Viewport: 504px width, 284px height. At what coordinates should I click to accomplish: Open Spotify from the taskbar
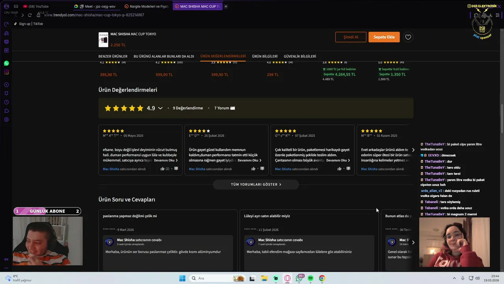[311, 278]
